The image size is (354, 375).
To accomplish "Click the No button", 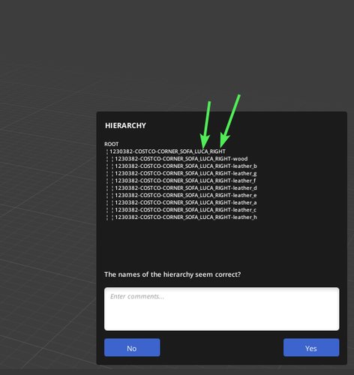I will 132,347.
